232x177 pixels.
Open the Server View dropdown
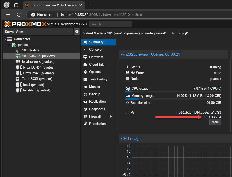pos(38,32)
